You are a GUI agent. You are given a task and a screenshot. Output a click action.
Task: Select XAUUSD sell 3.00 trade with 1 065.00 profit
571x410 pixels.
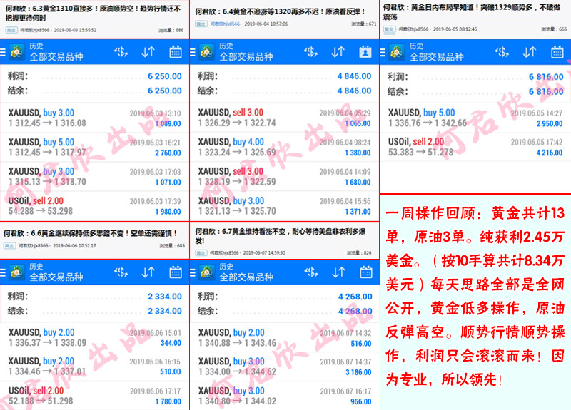click(x=284, y=118)
